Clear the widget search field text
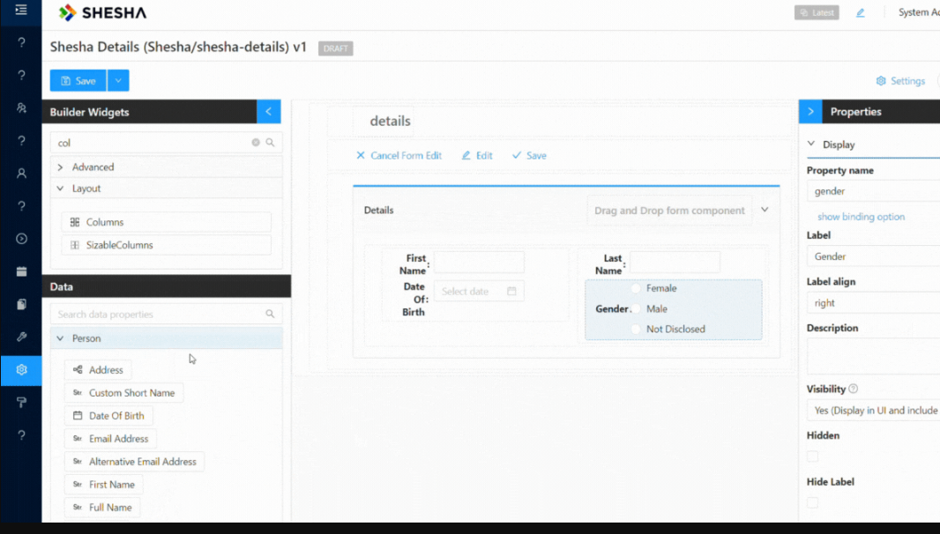 256,143
